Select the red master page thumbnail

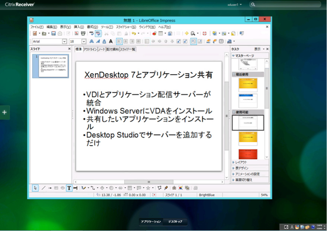pyautogui.click(x=248, y=154)
